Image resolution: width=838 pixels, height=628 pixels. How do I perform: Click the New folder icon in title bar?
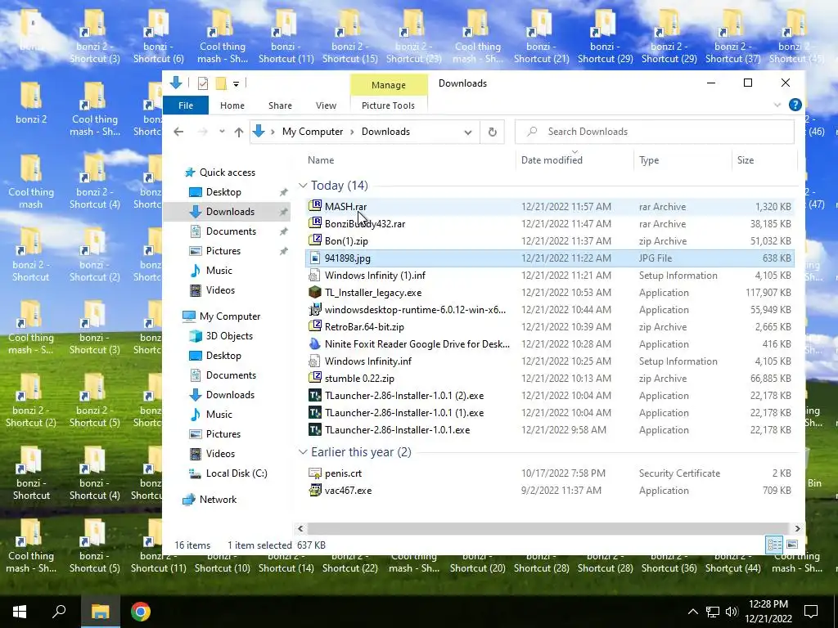coord(221,83)
